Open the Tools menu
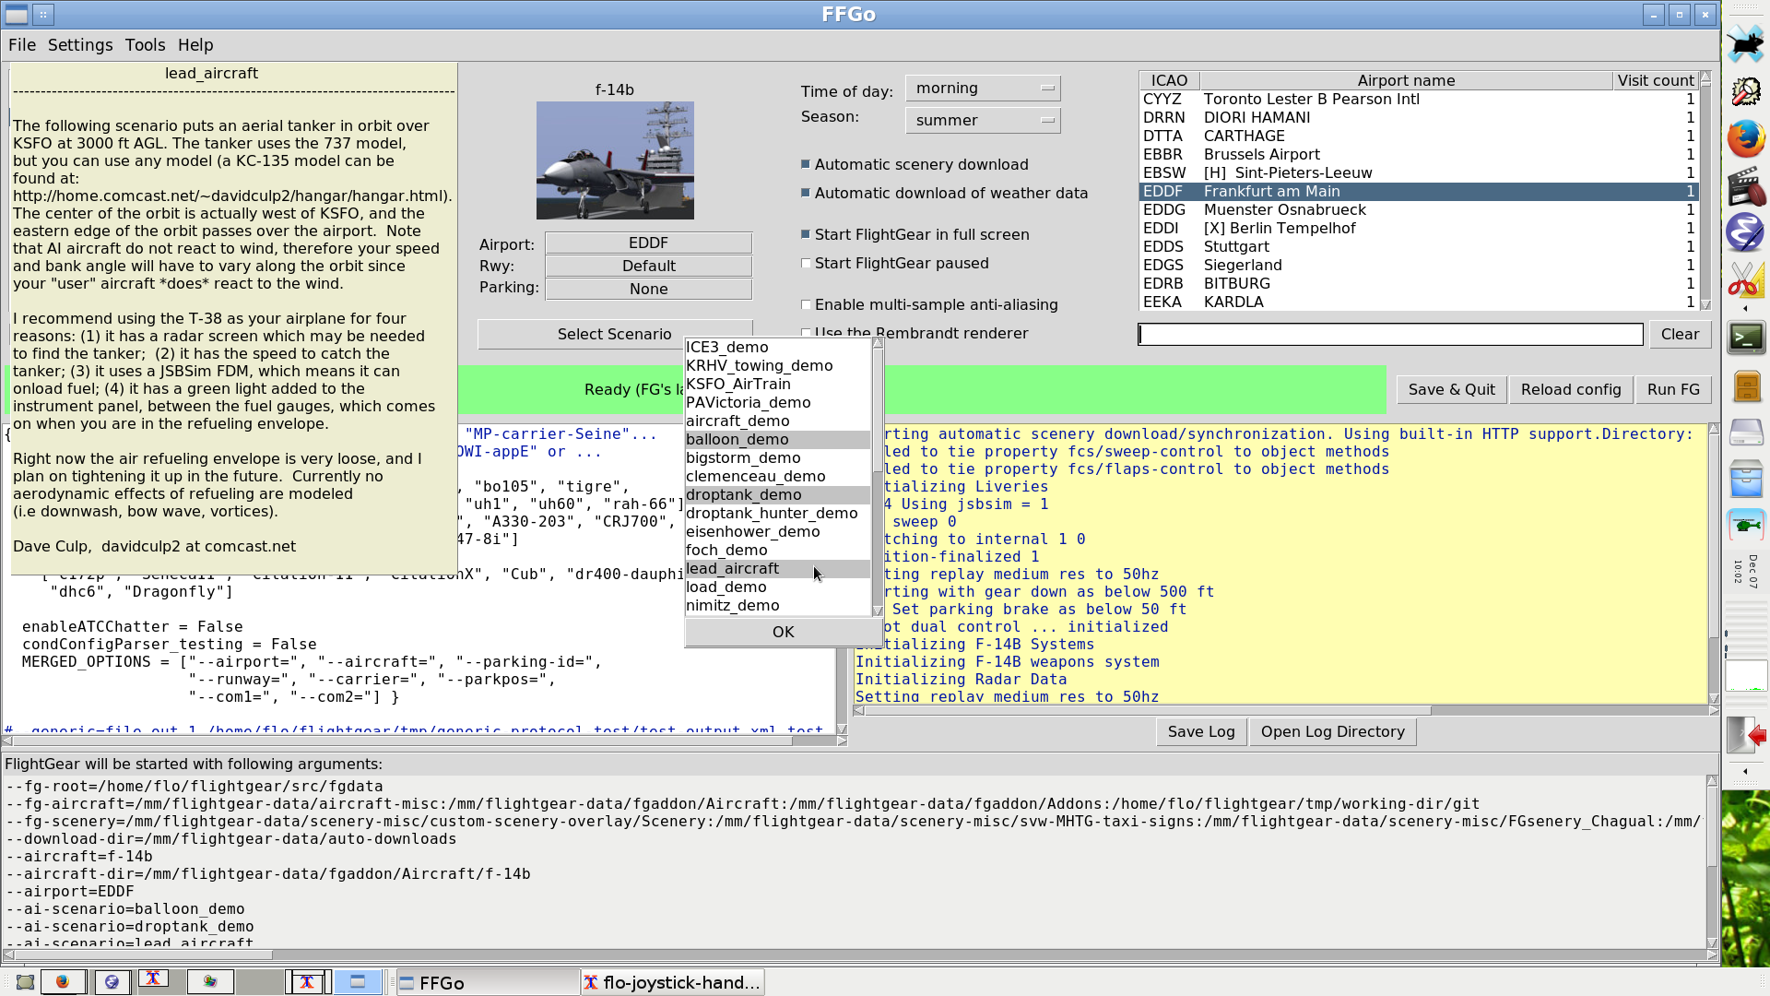Viewport: 1770px width, 996px height. coord(146,45)
